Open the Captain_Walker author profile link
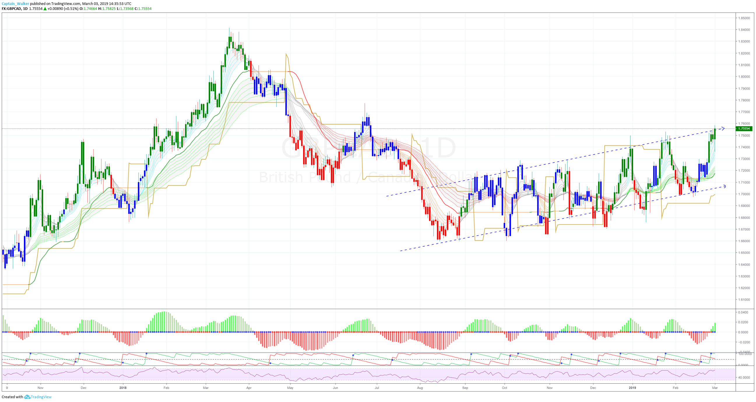756x402 pixels. pos(15,4)
